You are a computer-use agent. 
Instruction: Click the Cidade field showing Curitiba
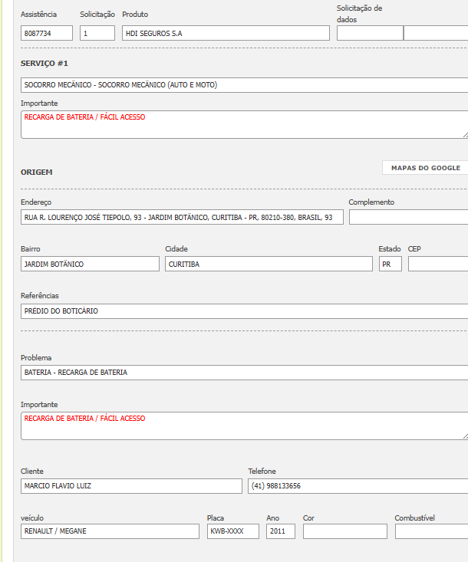[269, 264]
